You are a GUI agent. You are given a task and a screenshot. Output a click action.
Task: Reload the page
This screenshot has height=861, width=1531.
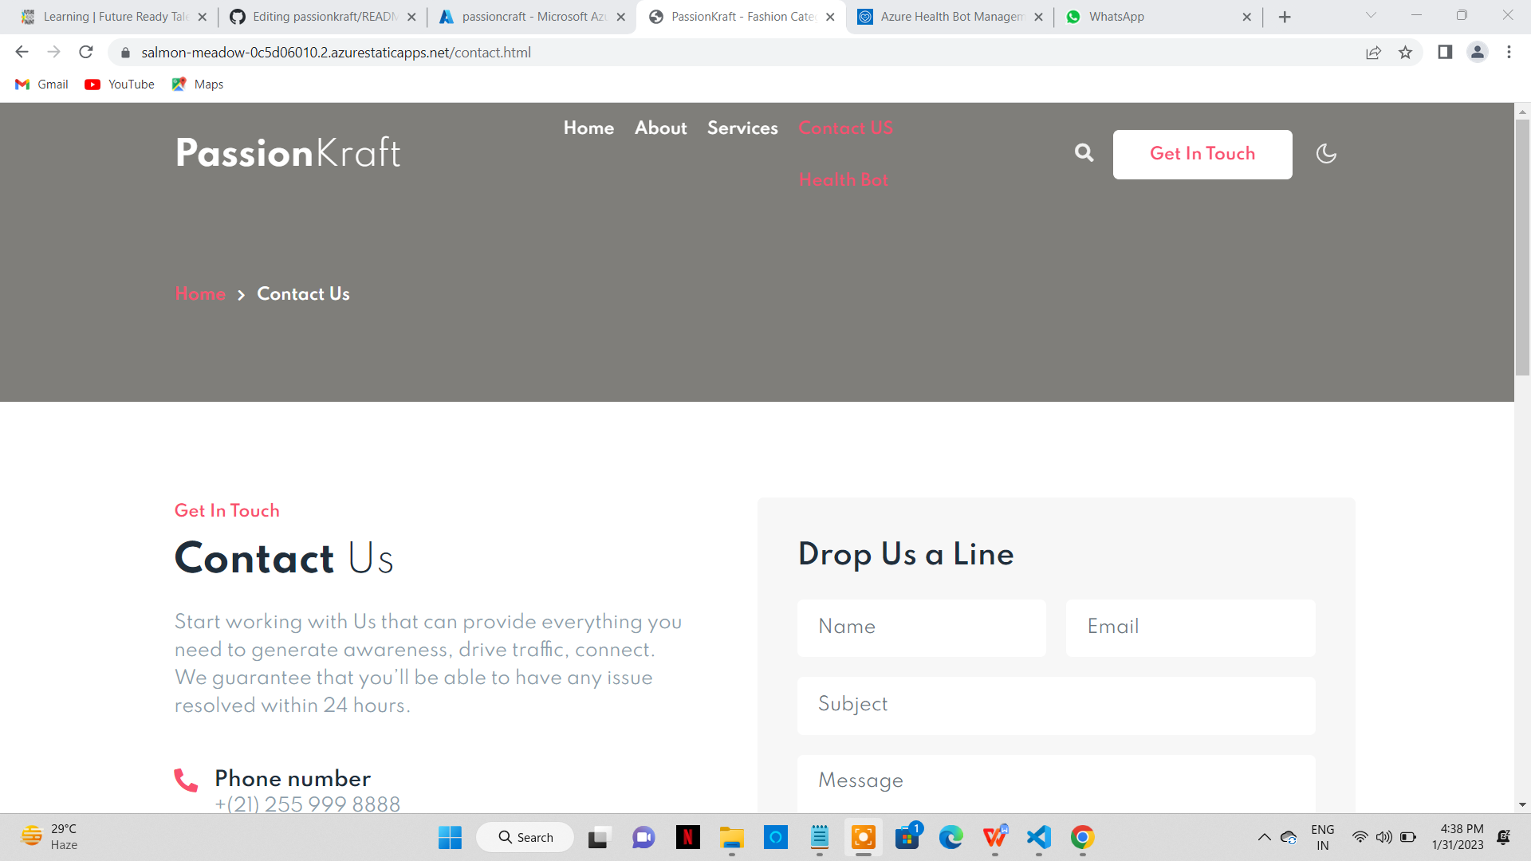point(86,53)
